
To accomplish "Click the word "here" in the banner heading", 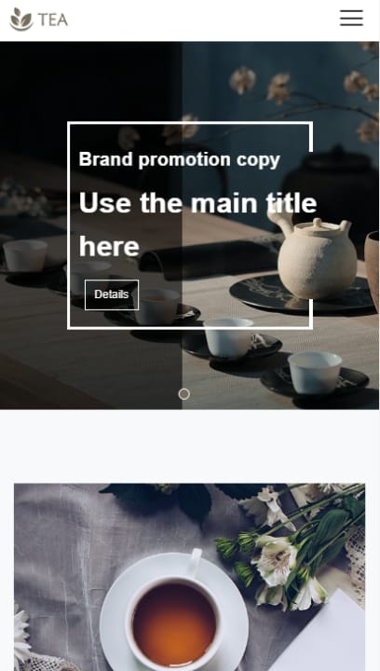I will (109, 247).
